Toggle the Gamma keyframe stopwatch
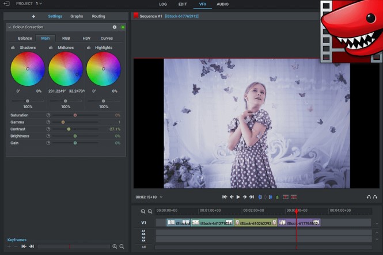 pos(48,122)
